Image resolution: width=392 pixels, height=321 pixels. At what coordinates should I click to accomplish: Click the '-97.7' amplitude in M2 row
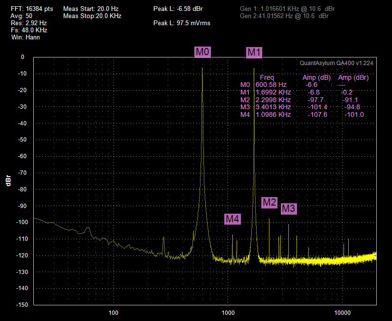(x=316, y=100)
